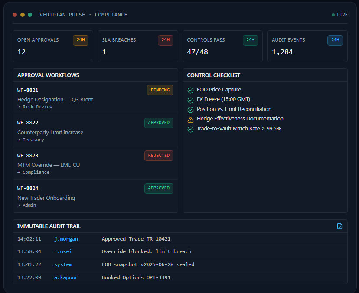
Task: Click the FX Freeze check icon
Action: pos(190,100)
